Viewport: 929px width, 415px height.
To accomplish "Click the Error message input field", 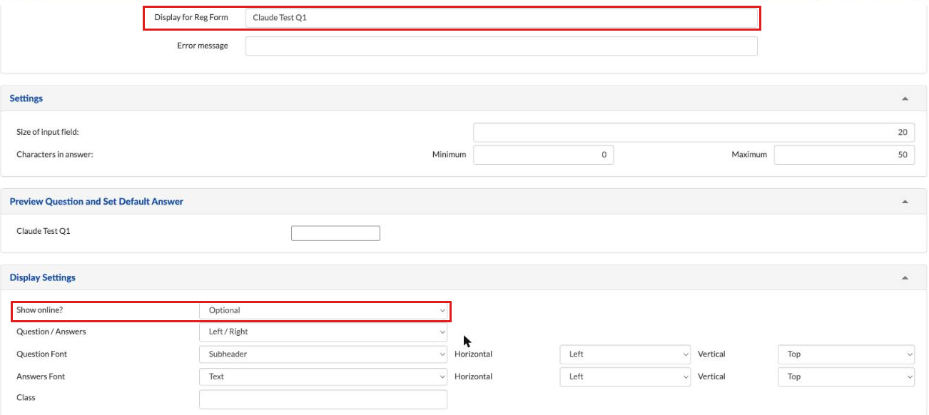I will (x=502, y=46).
